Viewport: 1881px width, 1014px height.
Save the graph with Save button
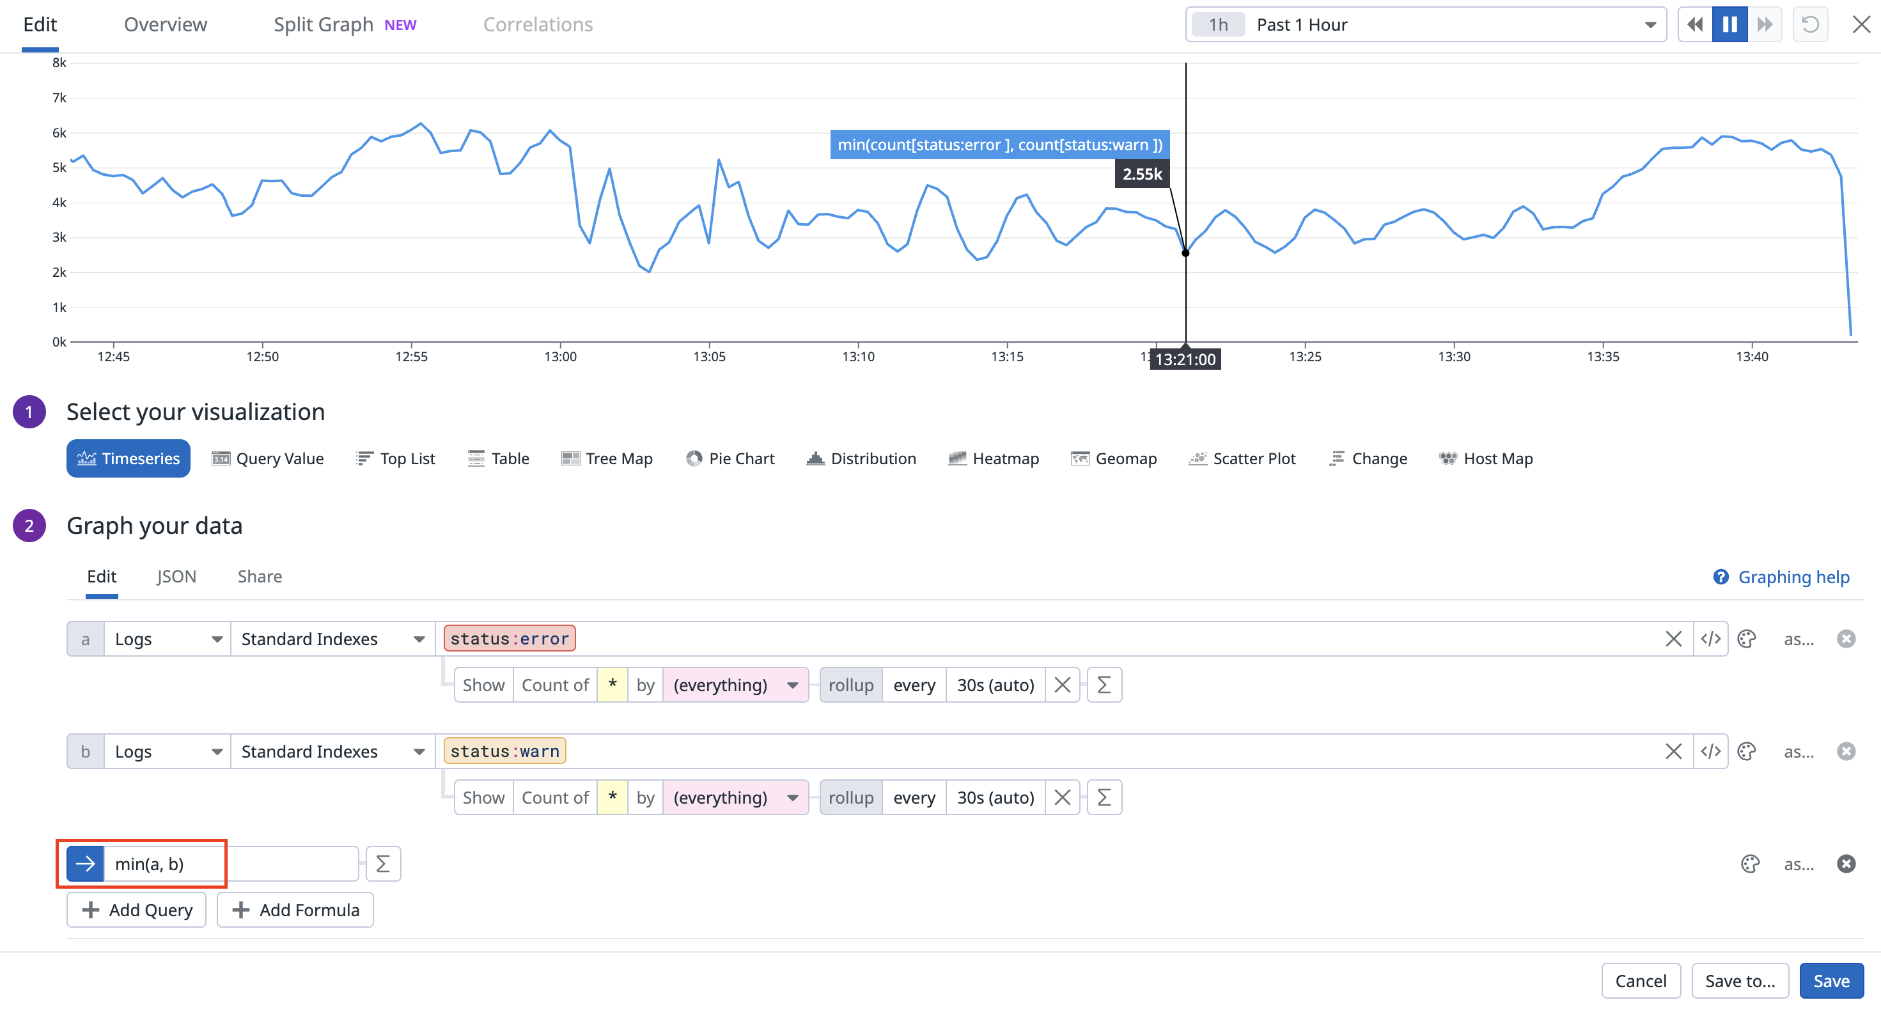[x=1831, y=980]
